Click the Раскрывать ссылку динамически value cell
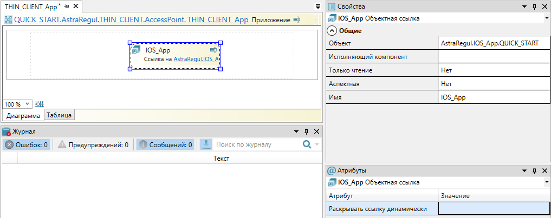Viewport: 551px width, 218px height. click(x=493, y=209)
